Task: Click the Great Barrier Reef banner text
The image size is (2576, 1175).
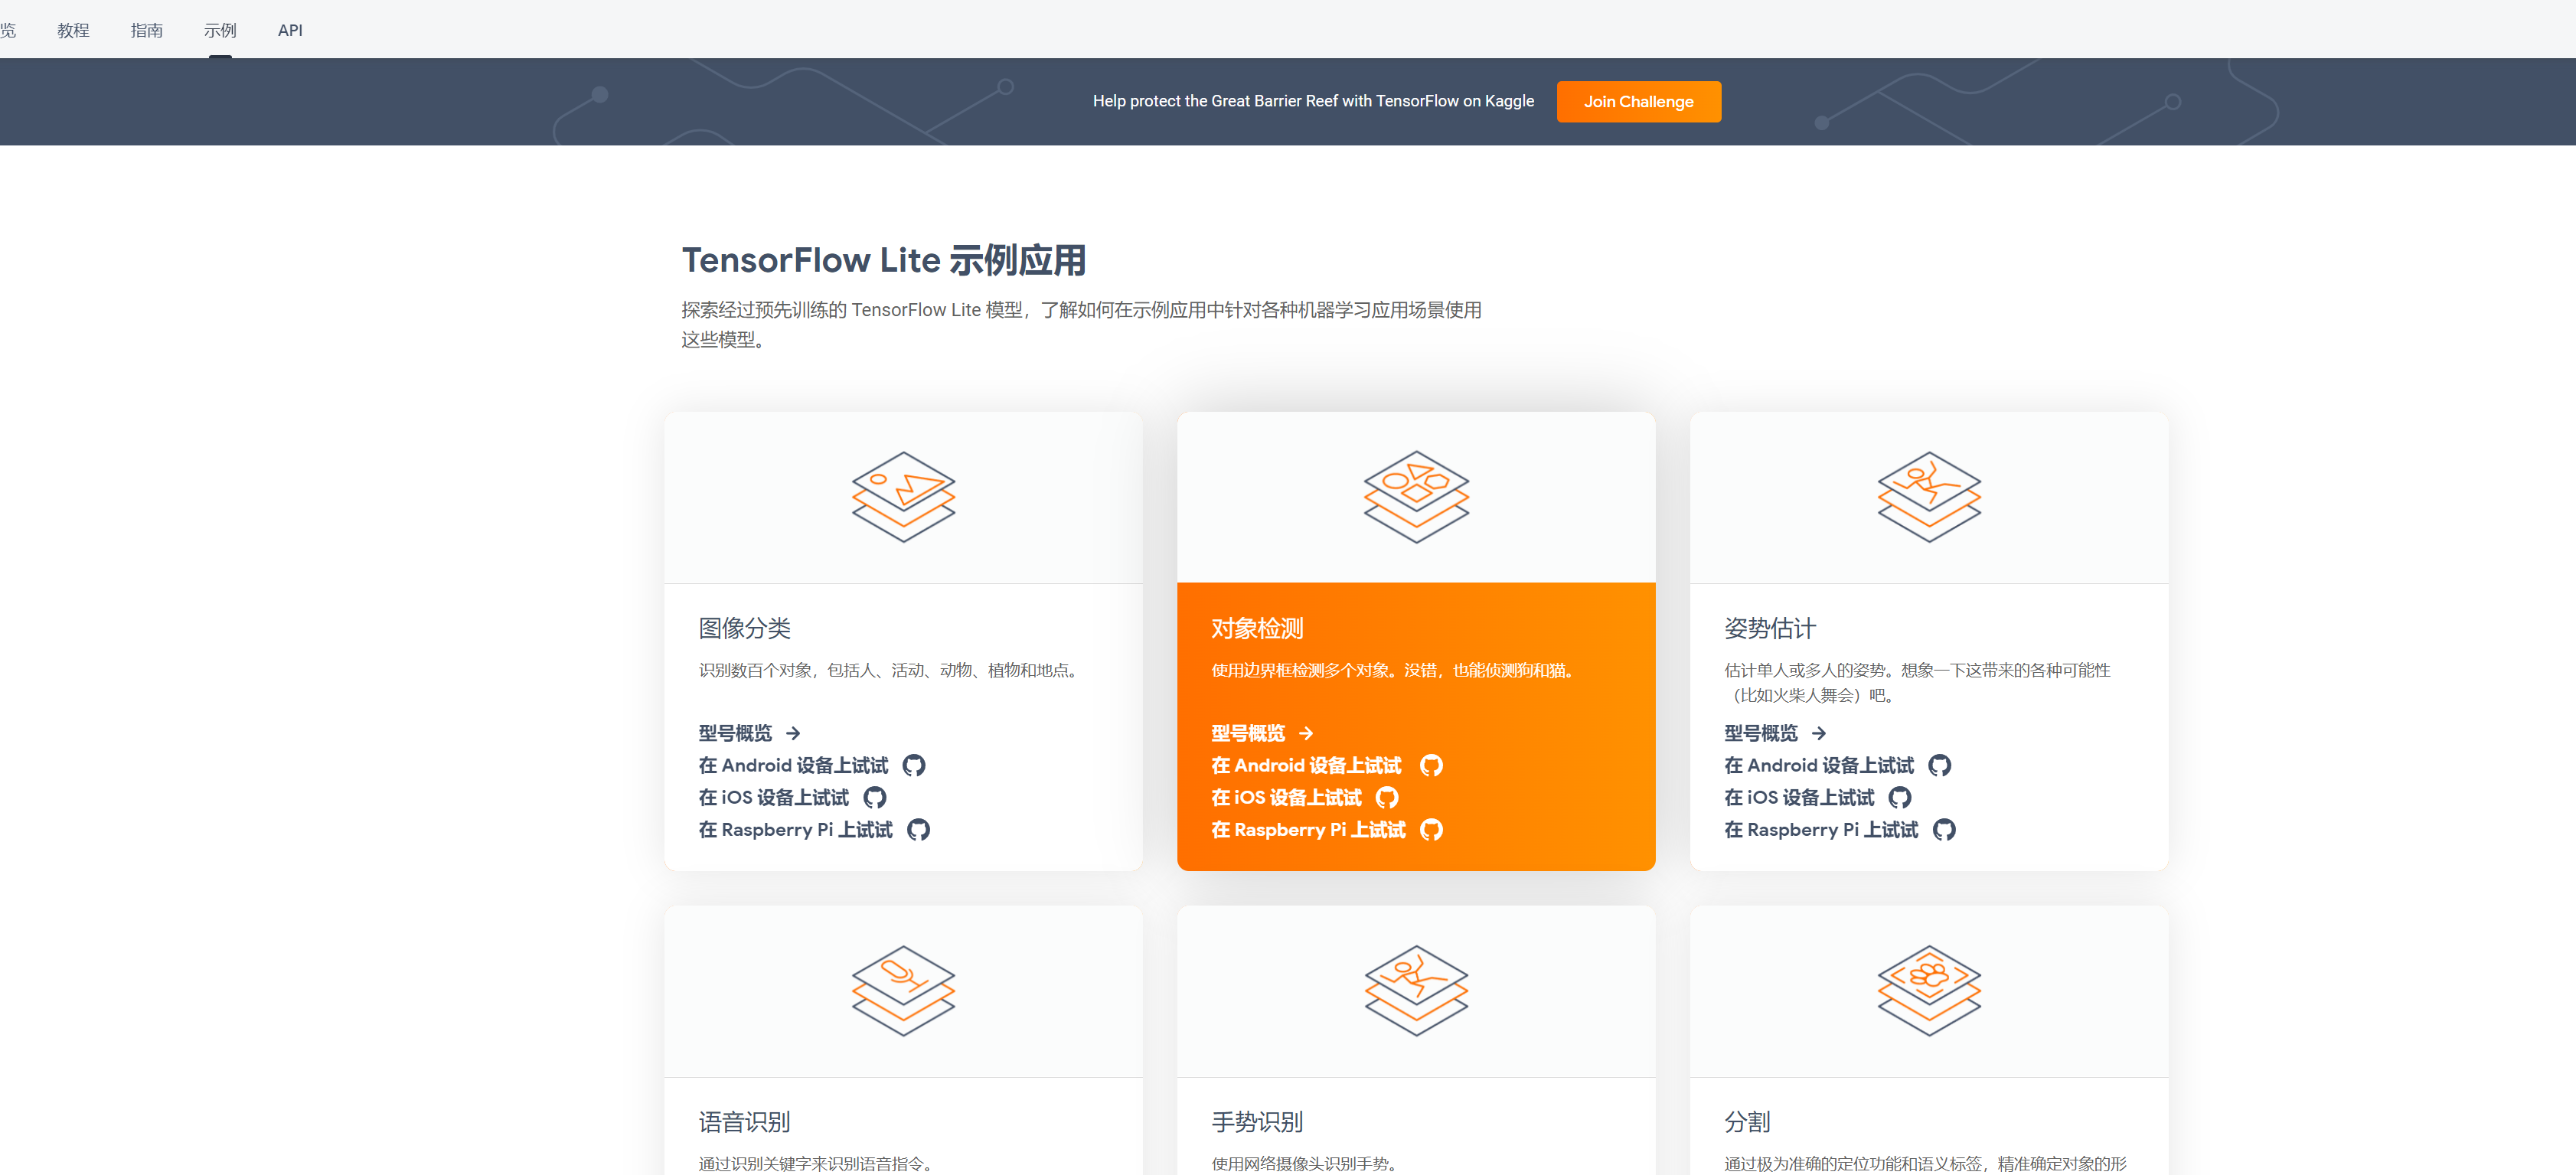Action: [x=1313, y=101]
